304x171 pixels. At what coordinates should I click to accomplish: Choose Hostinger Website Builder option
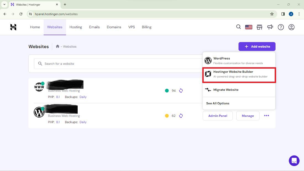pos(239,75)
